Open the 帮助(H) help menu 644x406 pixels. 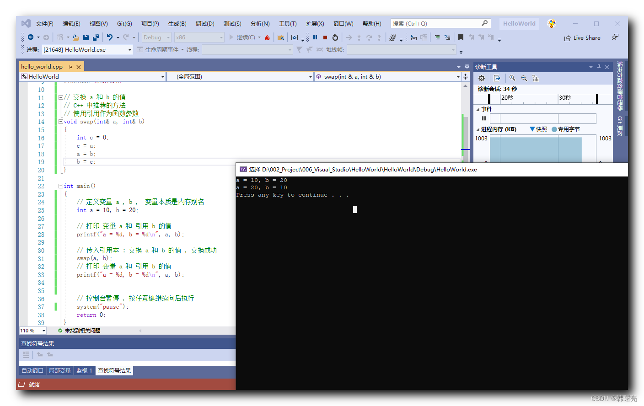(x=372, y=23)
